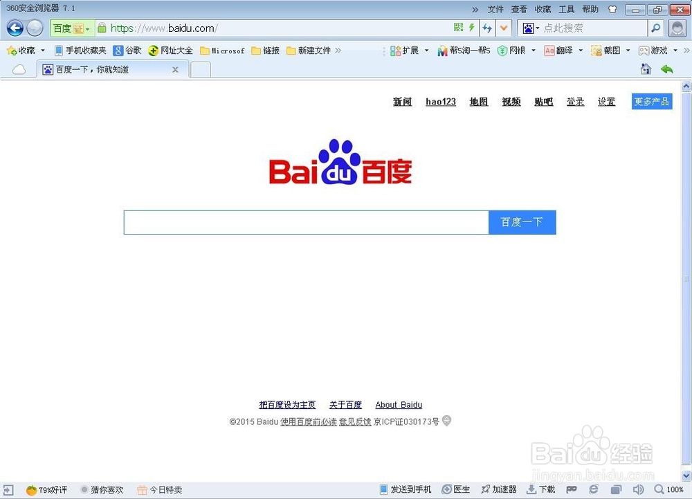Toggle the sidebar icon in status bar
Viewport: 692px width, 499px height.
point(8,490)
